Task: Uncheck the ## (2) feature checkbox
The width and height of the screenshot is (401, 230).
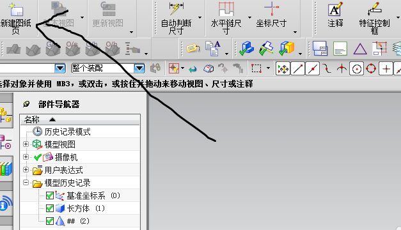Action: pos(50,221)
